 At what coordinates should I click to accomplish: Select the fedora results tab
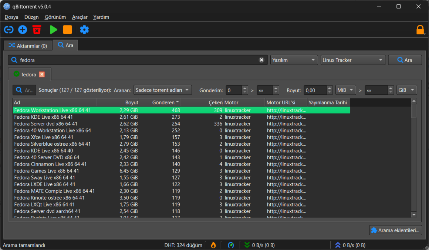pos(29,74)
